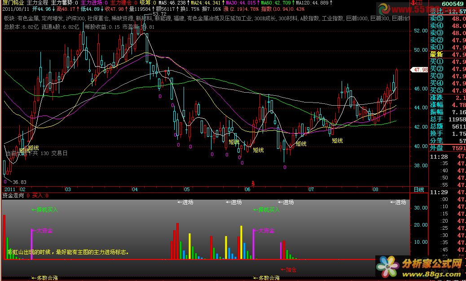Image resolution: width=466 pixels, height=281 pixels.
Task: Click the 彩虹山出现的时候 note text
Action: 68,252
